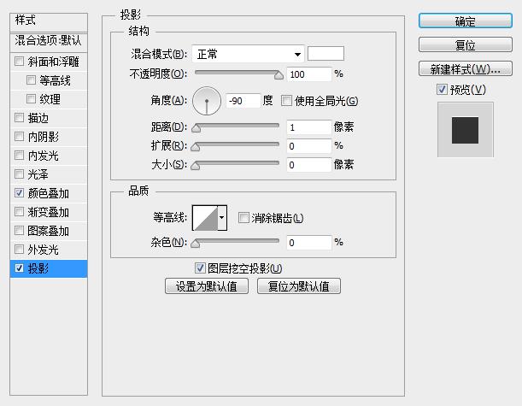Click the 角度 field showing -90
Screen dimensions: 522x406
coord(243,101)
